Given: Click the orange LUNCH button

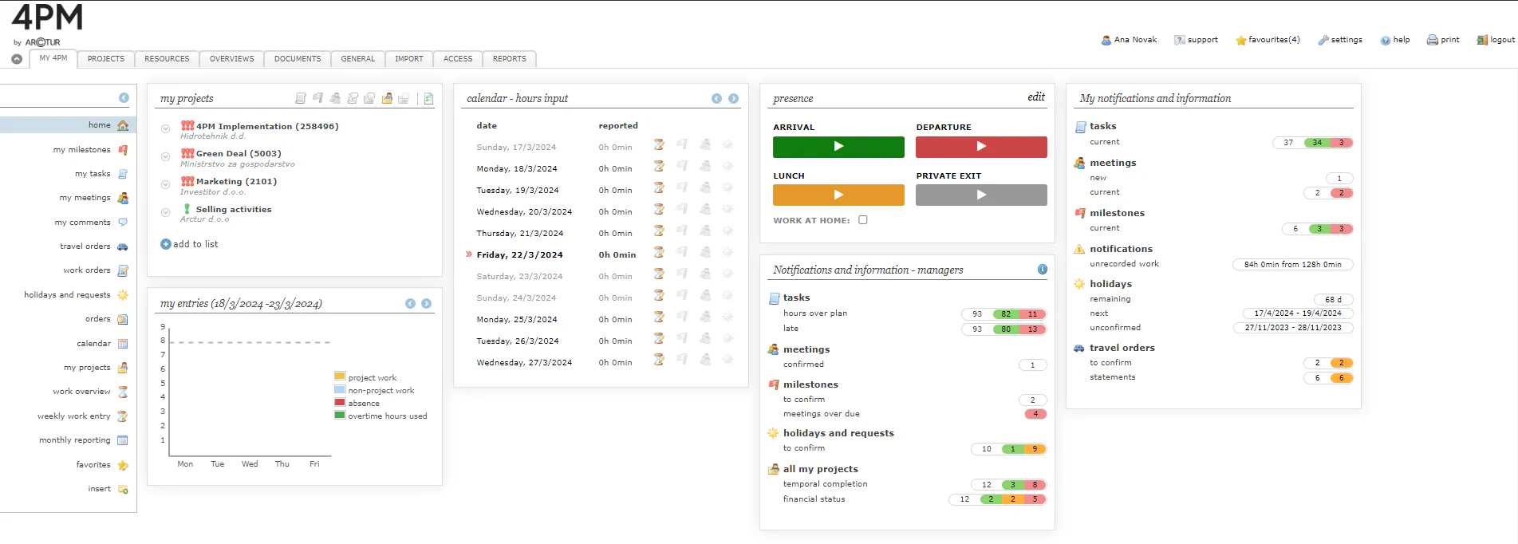Looking at the screenshot, I should click(838, 195).
